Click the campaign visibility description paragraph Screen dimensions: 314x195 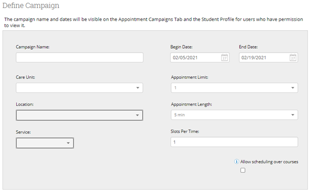coord(153,23)
